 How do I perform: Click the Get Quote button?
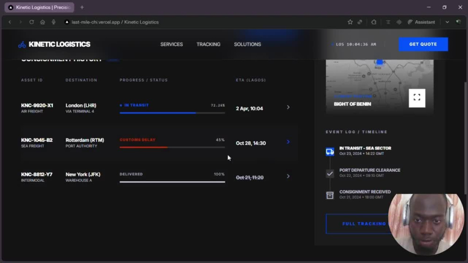click(423, 44)
